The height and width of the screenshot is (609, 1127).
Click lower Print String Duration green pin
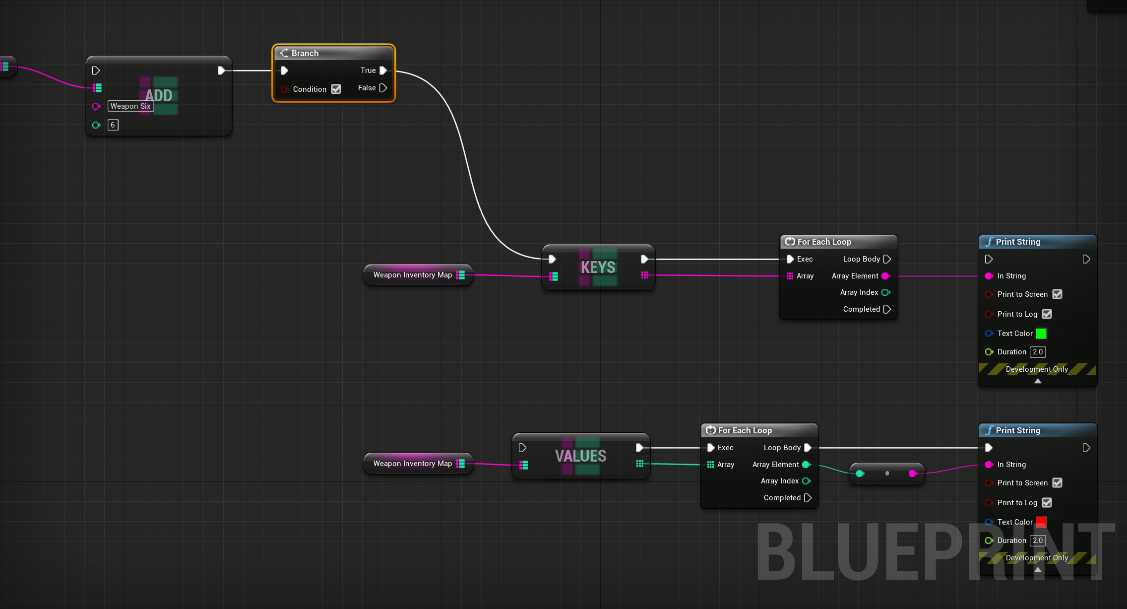989,541
